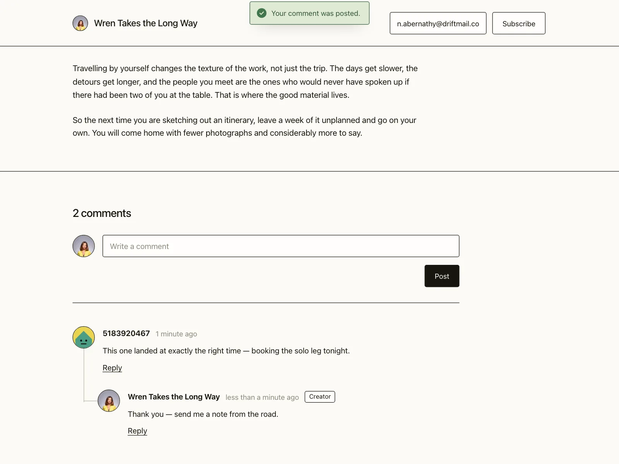Open profile name 5183920467

pos(126,333)
